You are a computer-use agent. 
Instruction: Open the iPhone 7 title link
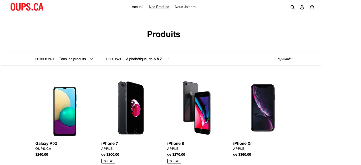point(110,144)
